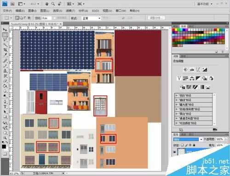This screenshot has width=230, height=176.
Task: Toggle lock transparent pixels checkbox
Action: [x=182, y=145]
